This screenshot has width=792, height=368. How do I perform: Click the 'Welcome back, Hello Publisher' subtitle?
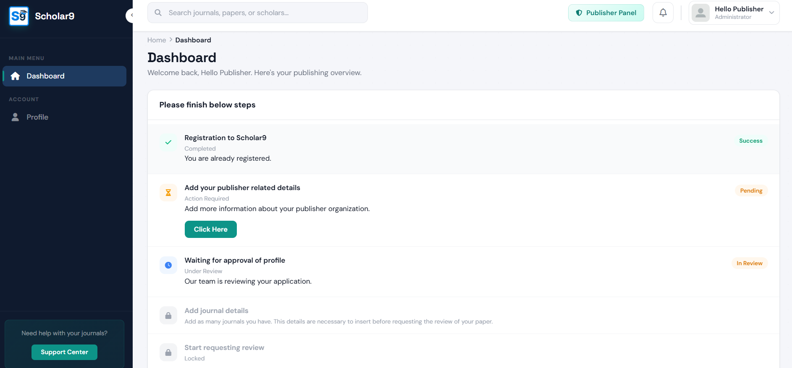254,73
